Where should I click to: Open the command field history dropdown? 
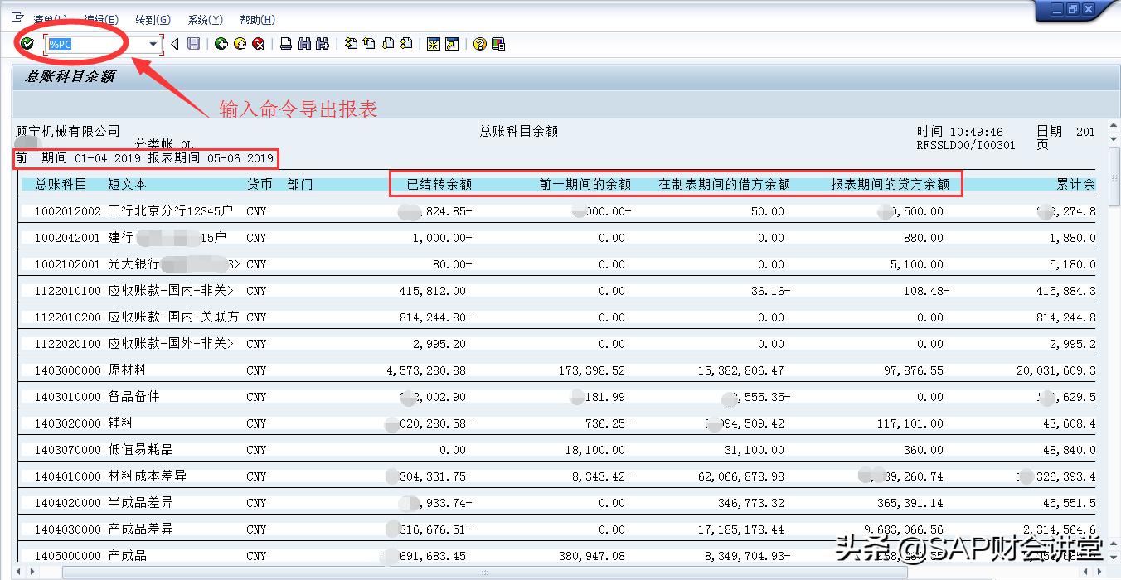[x=153, y=44]
